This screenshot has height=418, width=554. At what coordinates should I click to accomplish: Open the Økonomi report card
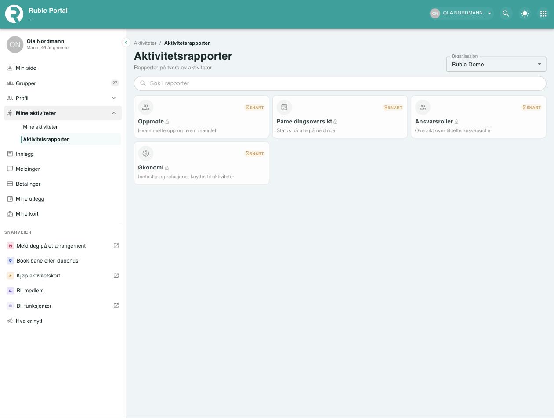(202, 163)
